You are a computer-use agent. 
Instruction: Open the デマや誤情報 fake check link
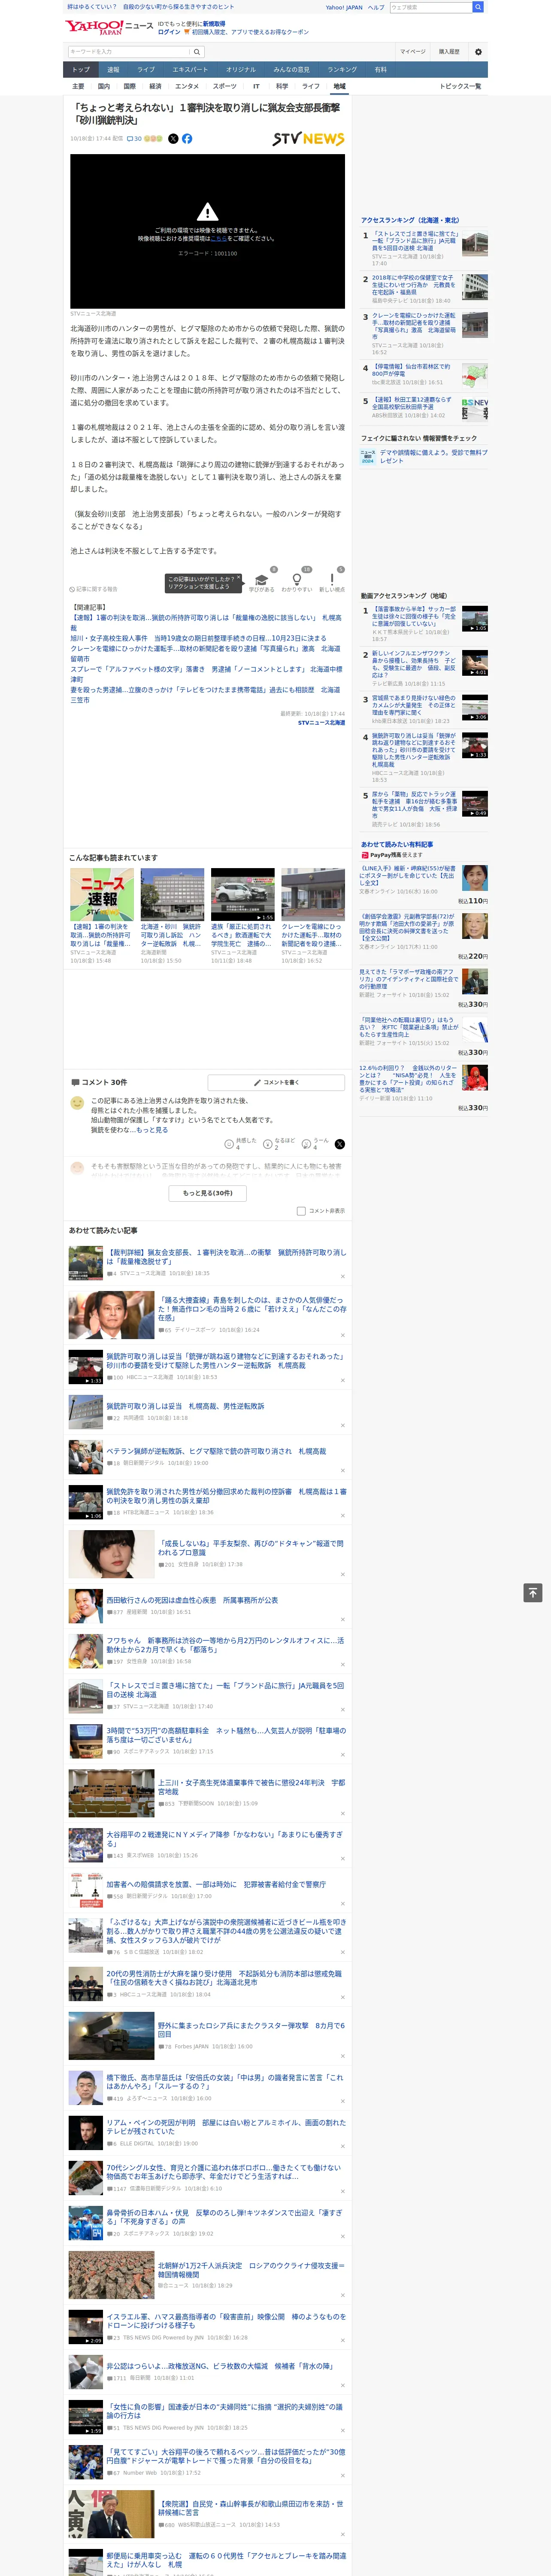pos(434,456)
